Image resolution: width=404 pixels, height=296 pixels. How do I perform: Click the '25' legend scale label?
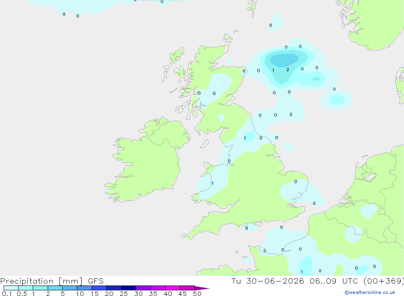[x=124, y=294]
